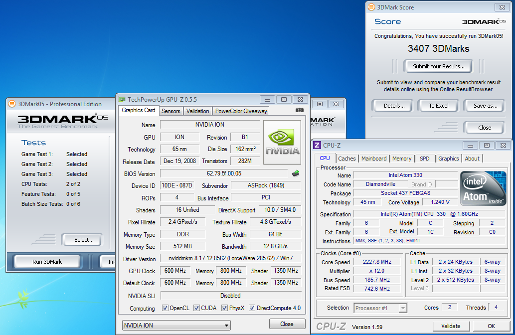Click the Release Date Dec 19, 2008 field

[179, 161]
